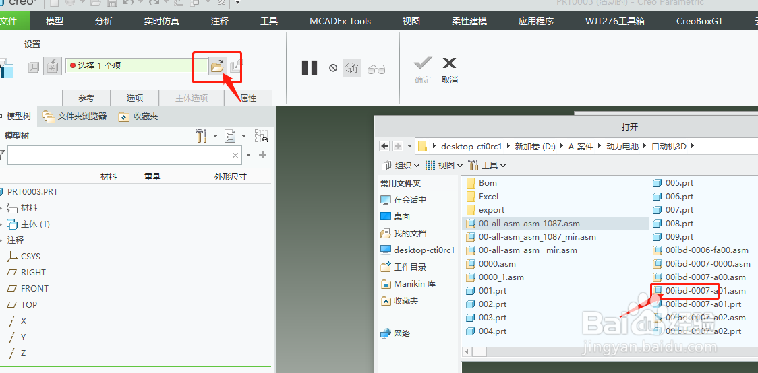Screen dimensions: 758x373
Task: Select the CSYS item in the model tree
Action: pyautogui.click(x=30, y=257)
